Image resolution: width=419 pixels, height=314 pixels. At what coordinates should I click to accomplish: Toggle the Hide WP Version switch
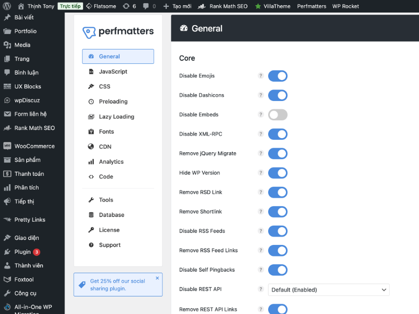(278, 173)
